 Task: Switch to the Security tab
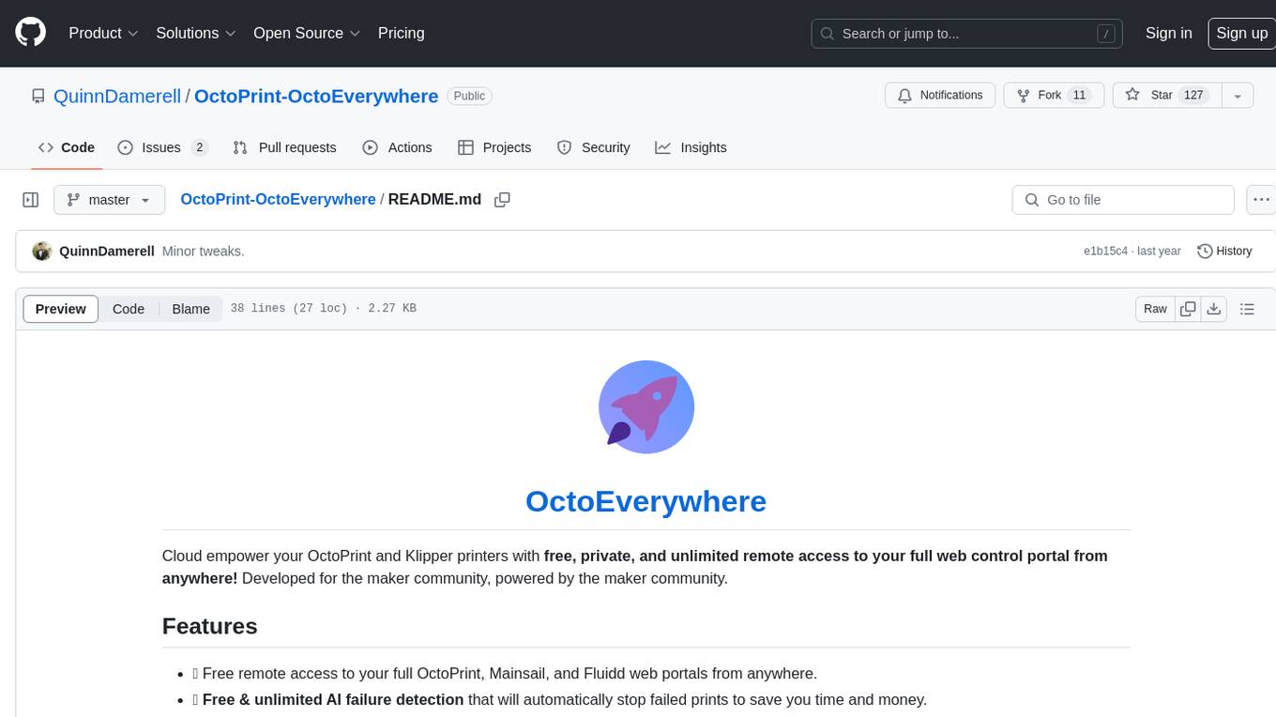click(x=593, y=147)
